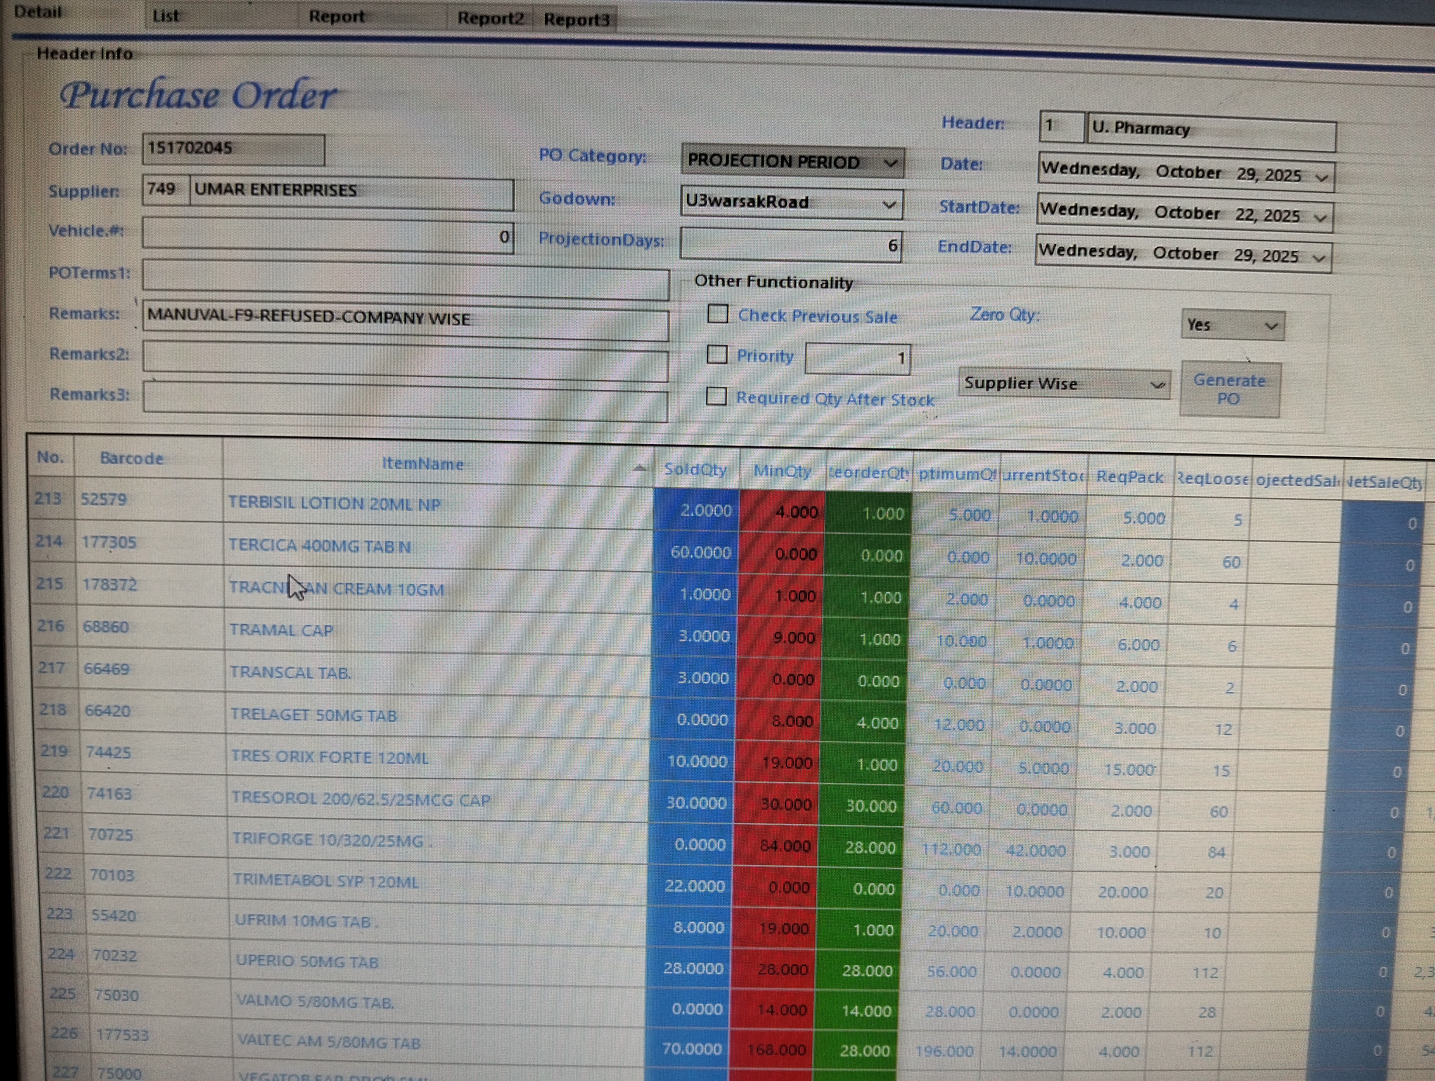
Task: Enable Check Previous Sale checkbox
Action: point(717,314)
